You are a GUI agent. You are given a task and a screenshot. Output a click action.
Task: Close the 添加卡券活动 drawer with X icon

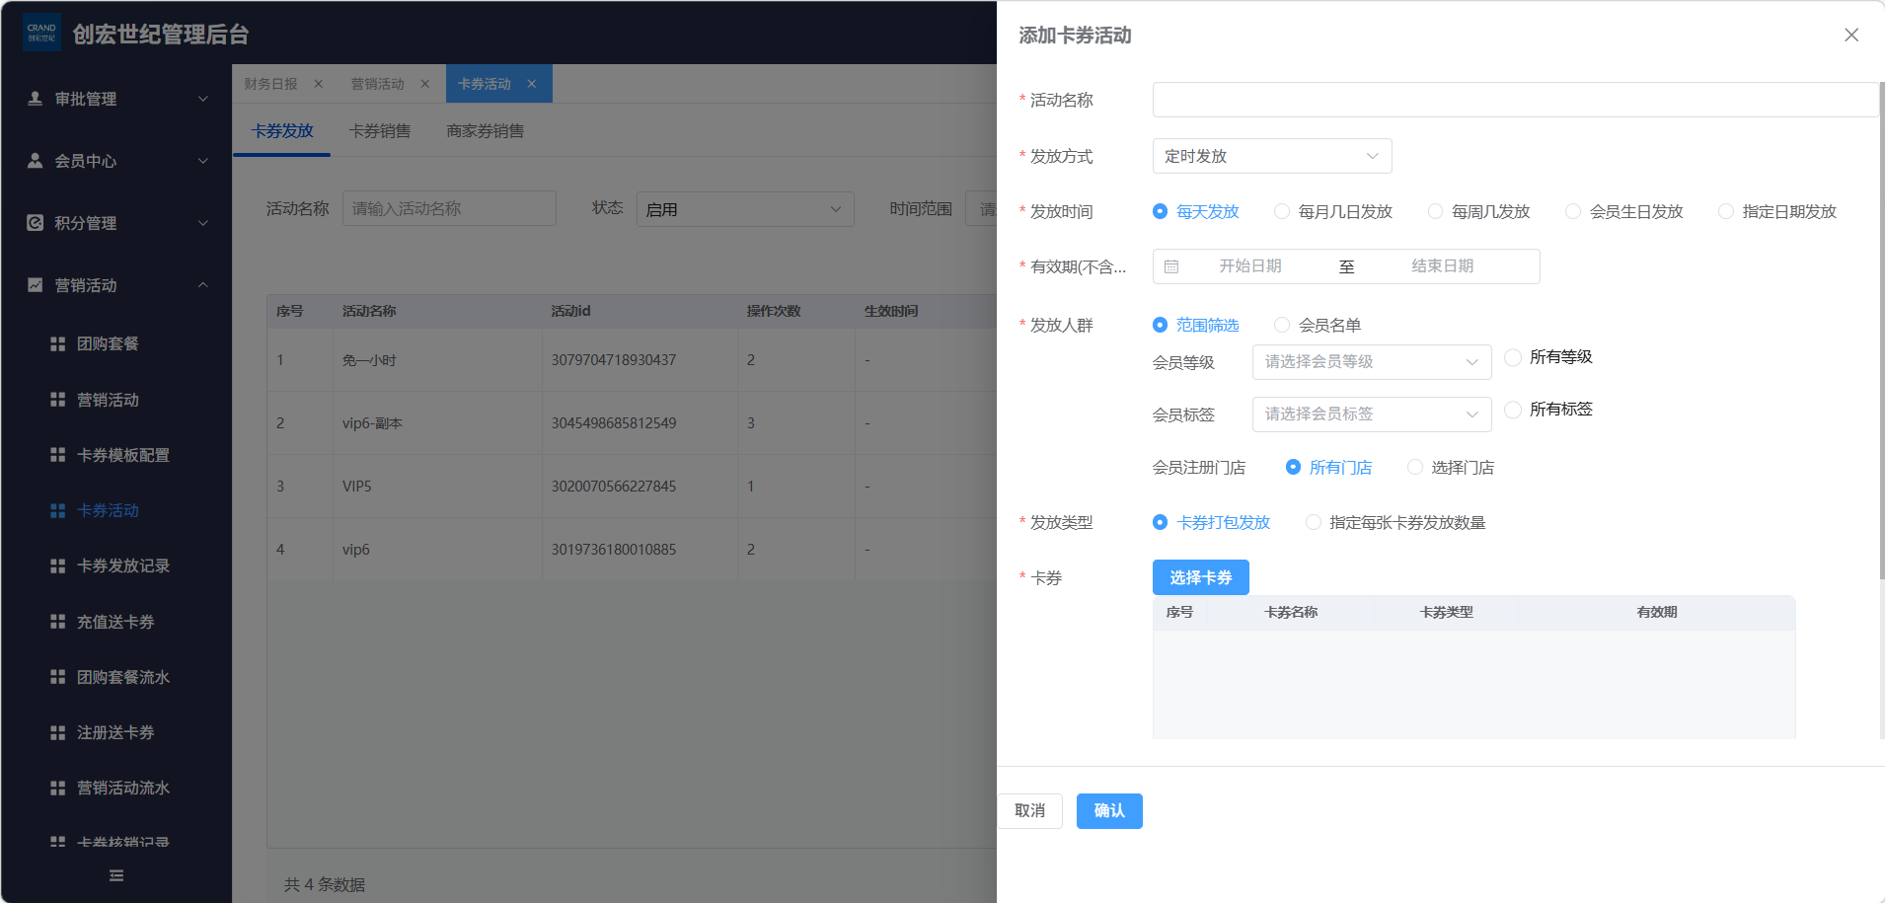pyautogui.click(x=1850, y=36)
